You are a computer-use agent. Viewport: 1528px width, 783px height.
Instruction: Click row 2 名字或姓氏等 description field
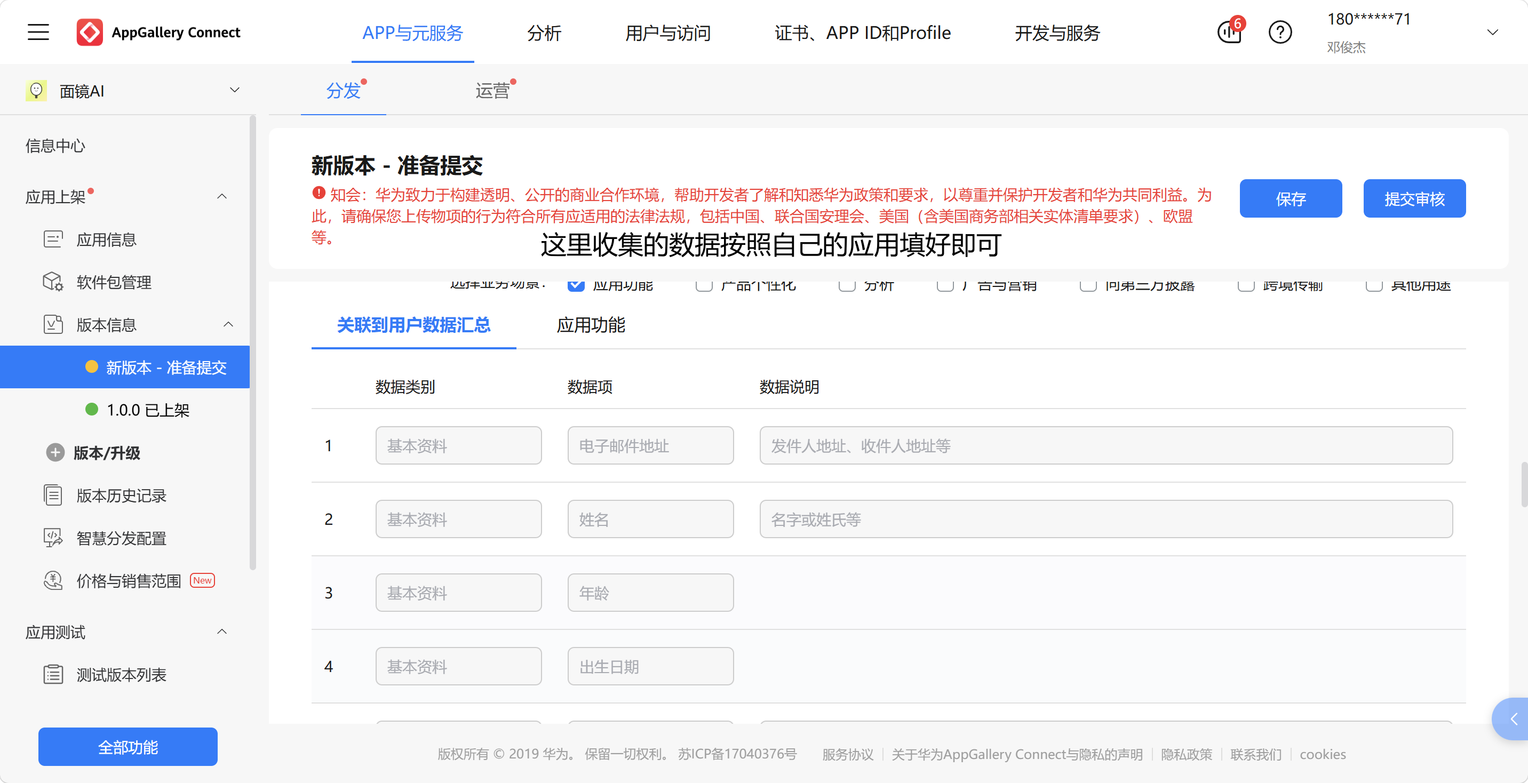pyautogui.click(x=1105, y=519)
